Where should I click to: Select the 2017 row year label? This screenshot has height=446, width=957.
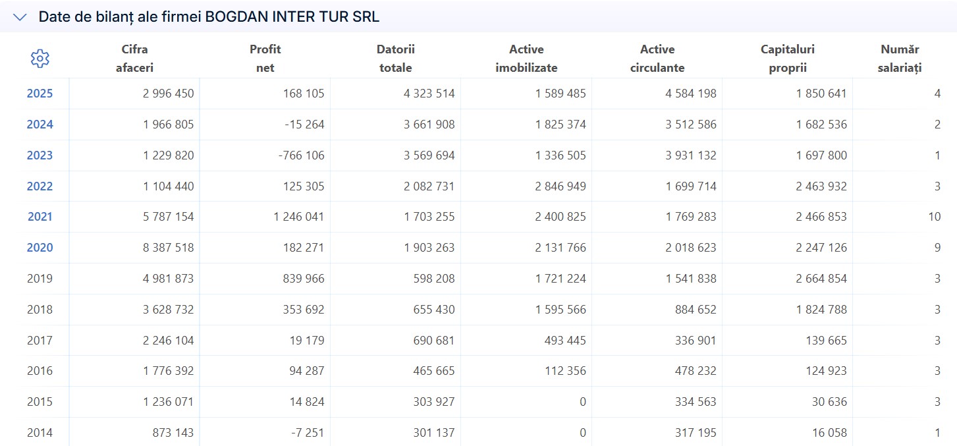click(x=40, y=341)
